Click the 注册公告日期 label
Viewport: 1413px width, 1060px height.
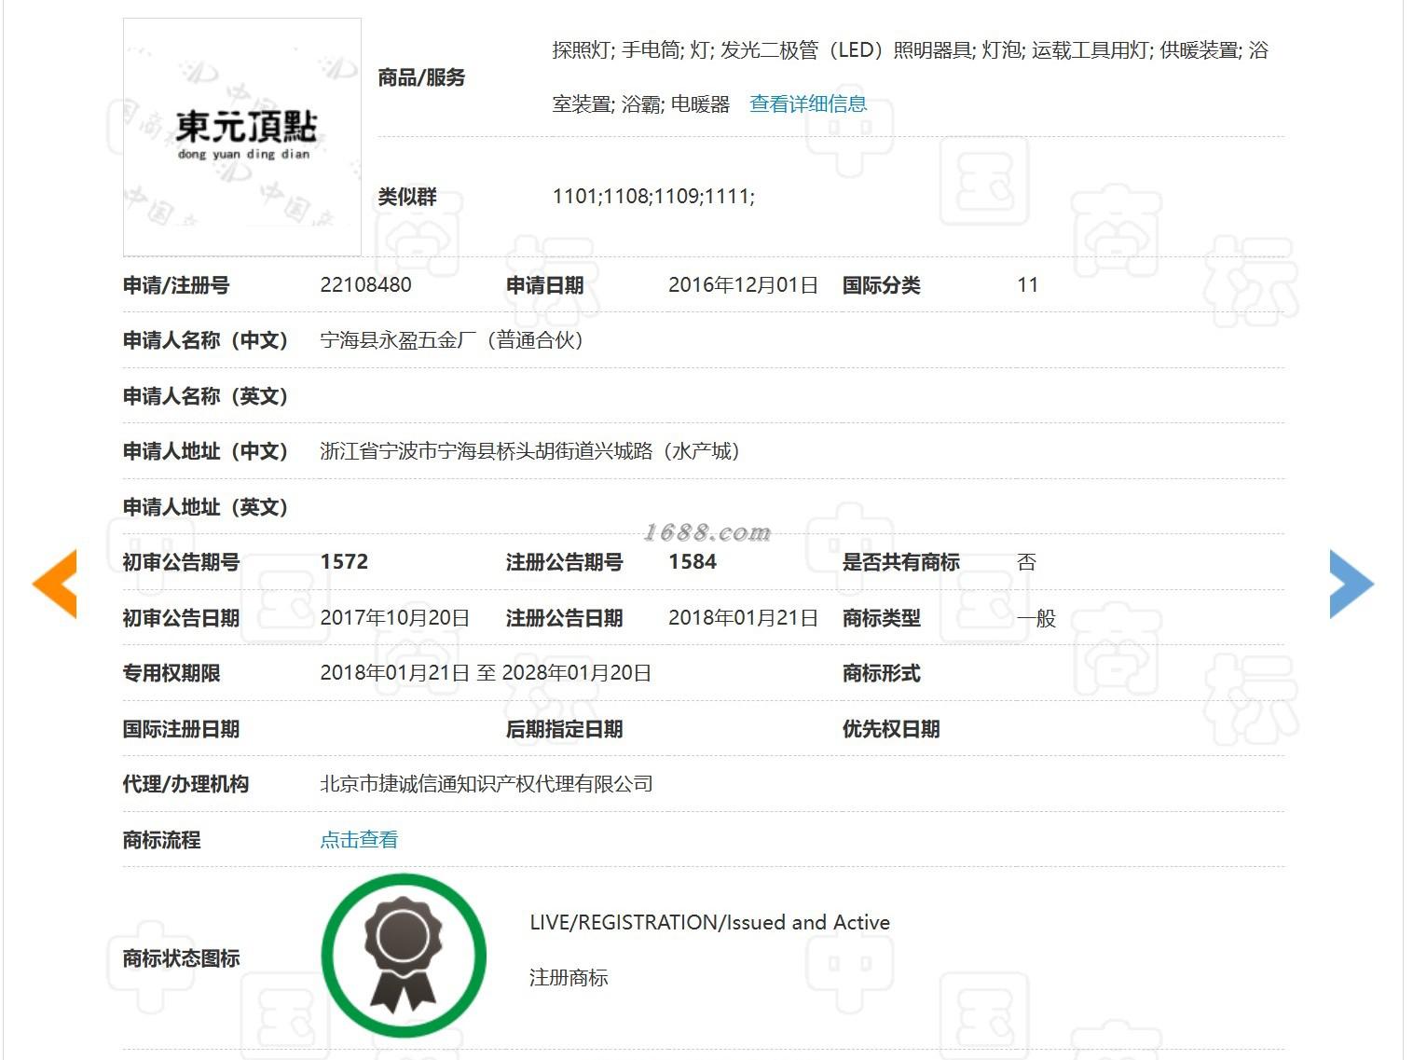pyautogui.click(x=564, y=618)
